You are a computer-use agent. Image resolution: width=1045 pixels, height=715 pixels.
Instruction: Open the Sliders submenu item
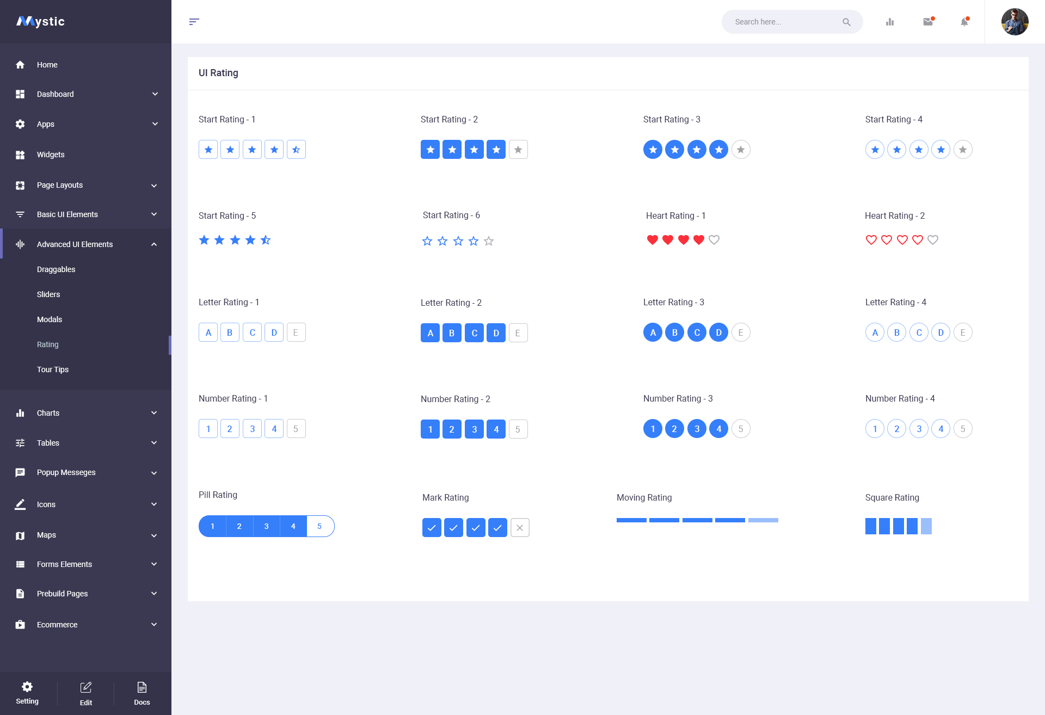tap(48, 294)
